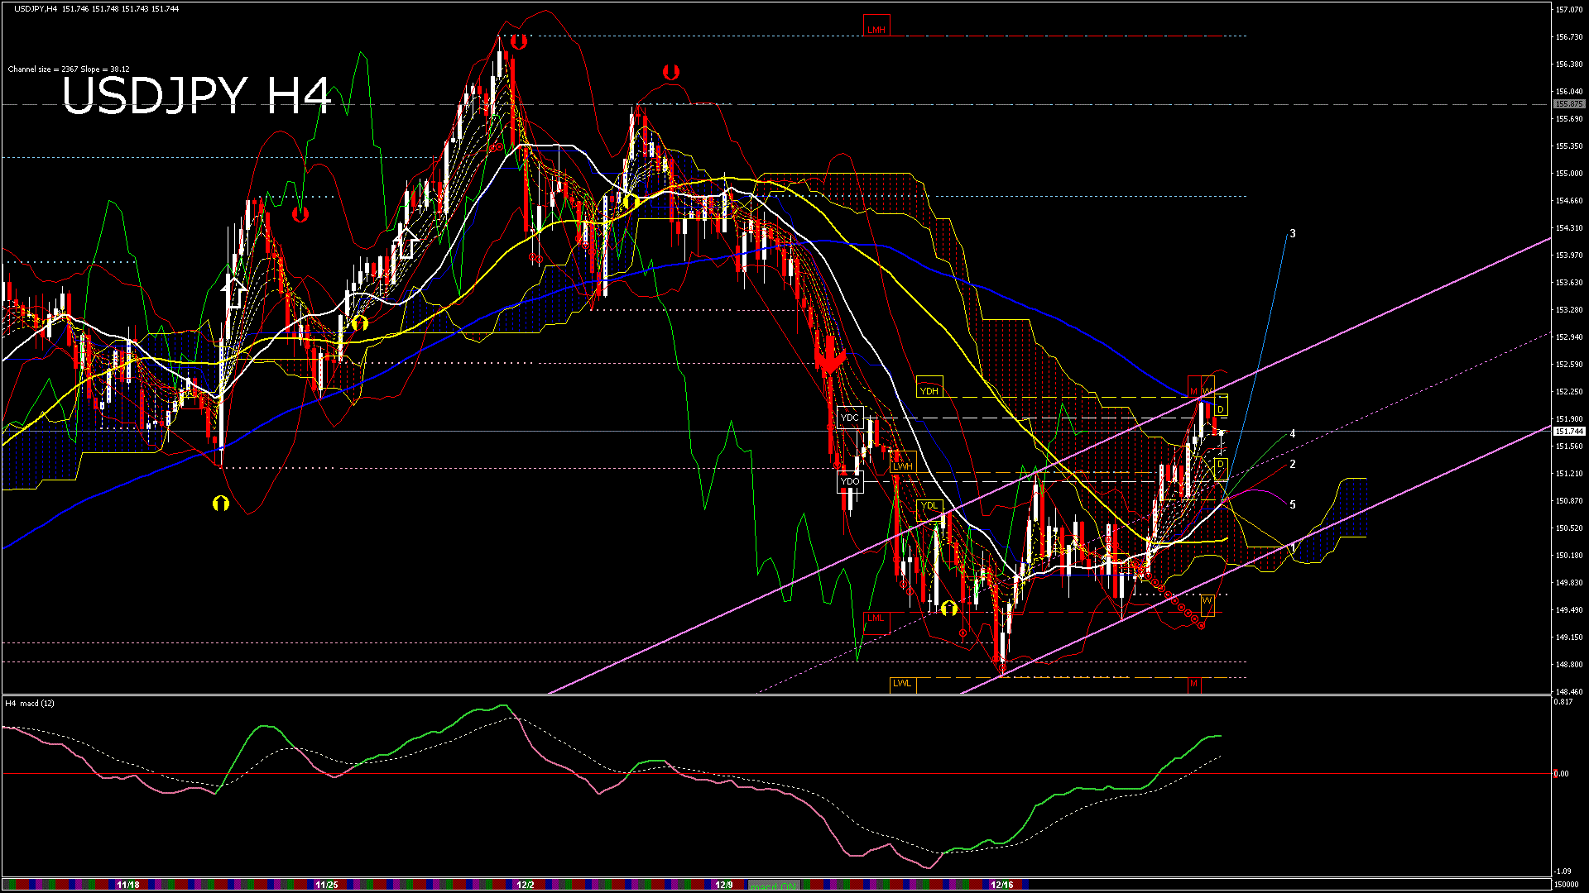Select the YDL level label box

[929, 506]
